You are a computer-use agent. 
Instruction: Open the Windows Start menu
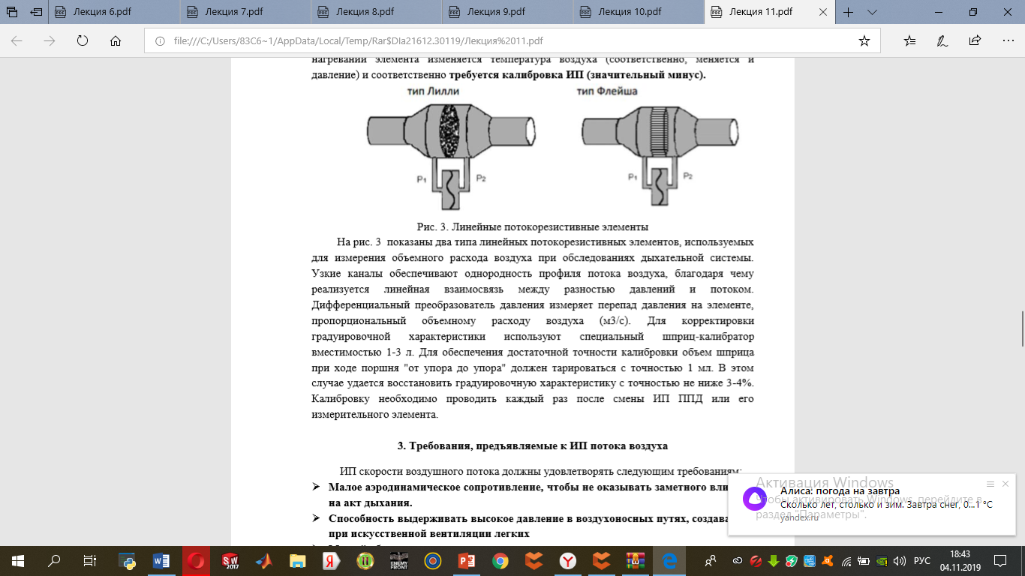pyautogui.click(x=17, y=560)
